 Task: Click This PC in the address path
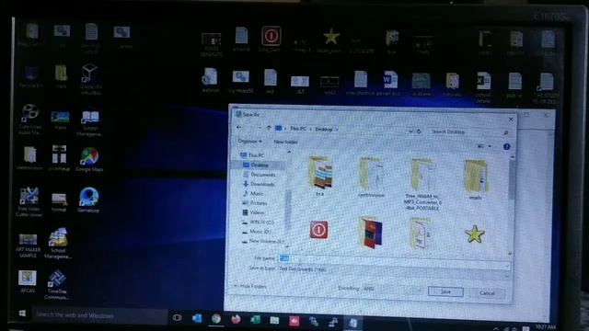tap(298, 129)
